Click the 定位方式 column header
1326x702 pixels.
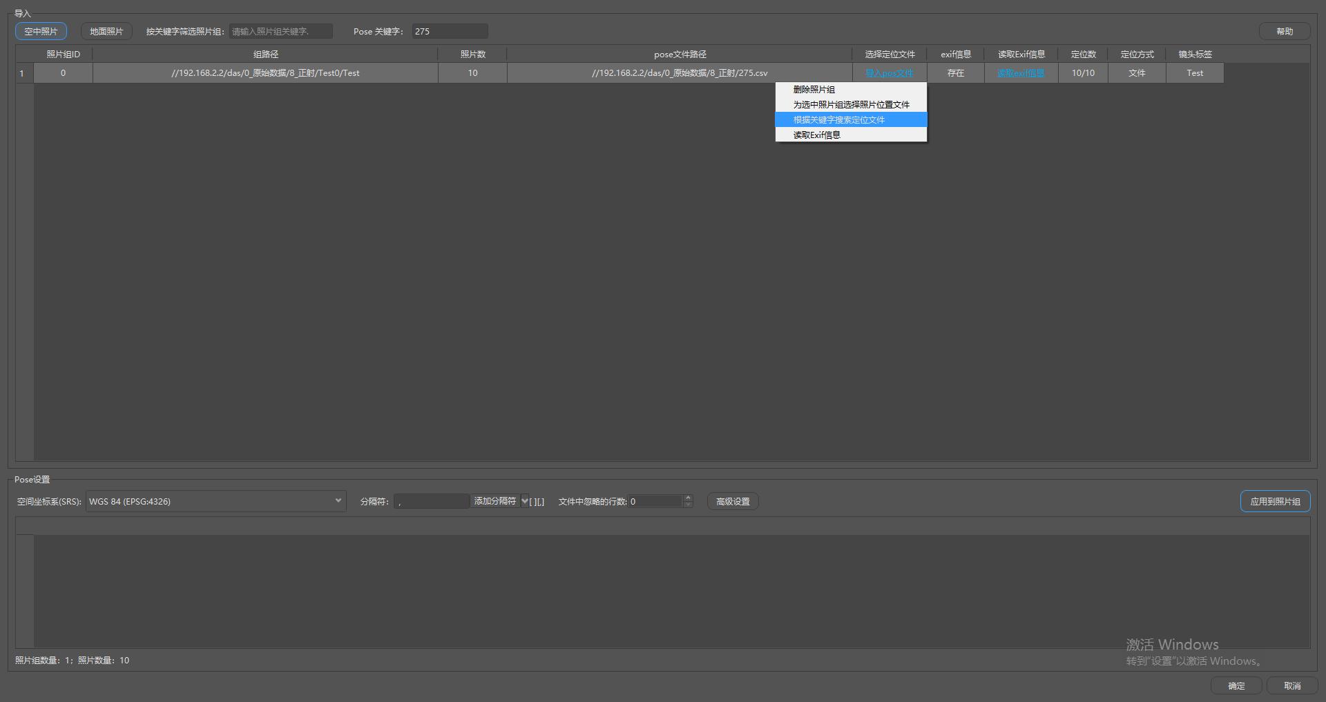(1137, 54)
